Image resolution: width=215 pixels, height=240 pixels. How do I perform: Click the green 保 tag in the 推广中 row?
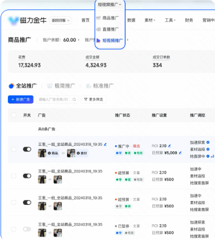[x=128, y=153]
